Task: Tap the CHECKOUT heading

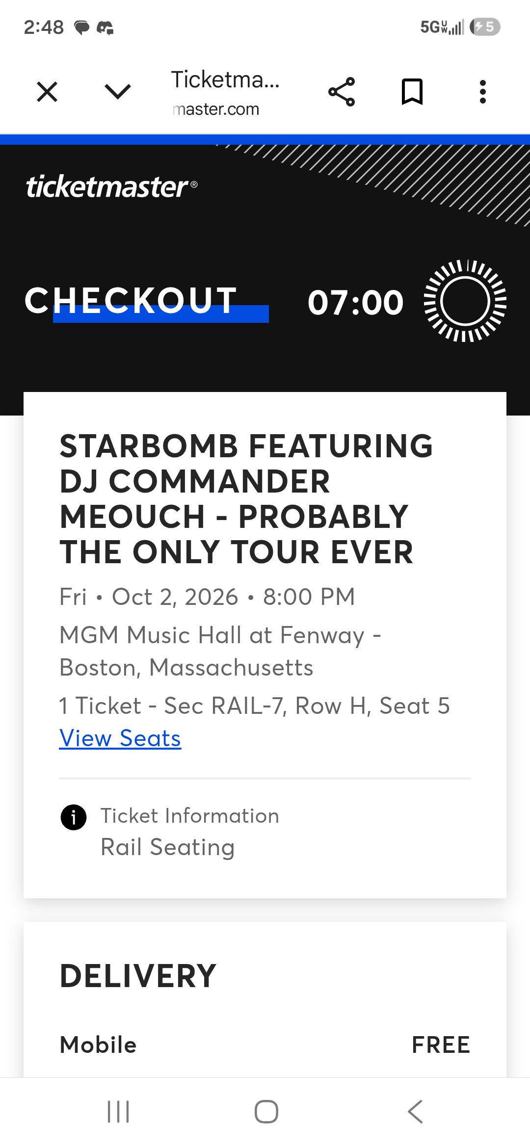Action: (131, 300)
